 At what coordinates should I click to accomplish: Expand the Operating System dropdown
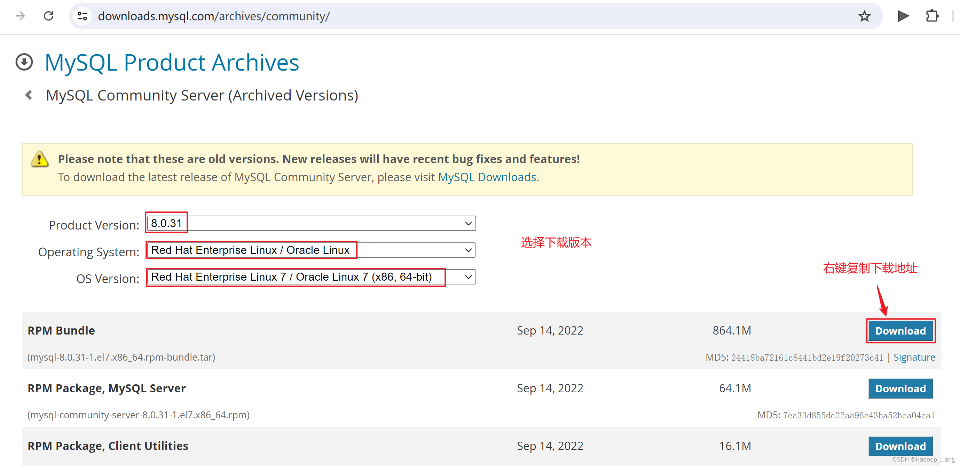pos(311,250)
